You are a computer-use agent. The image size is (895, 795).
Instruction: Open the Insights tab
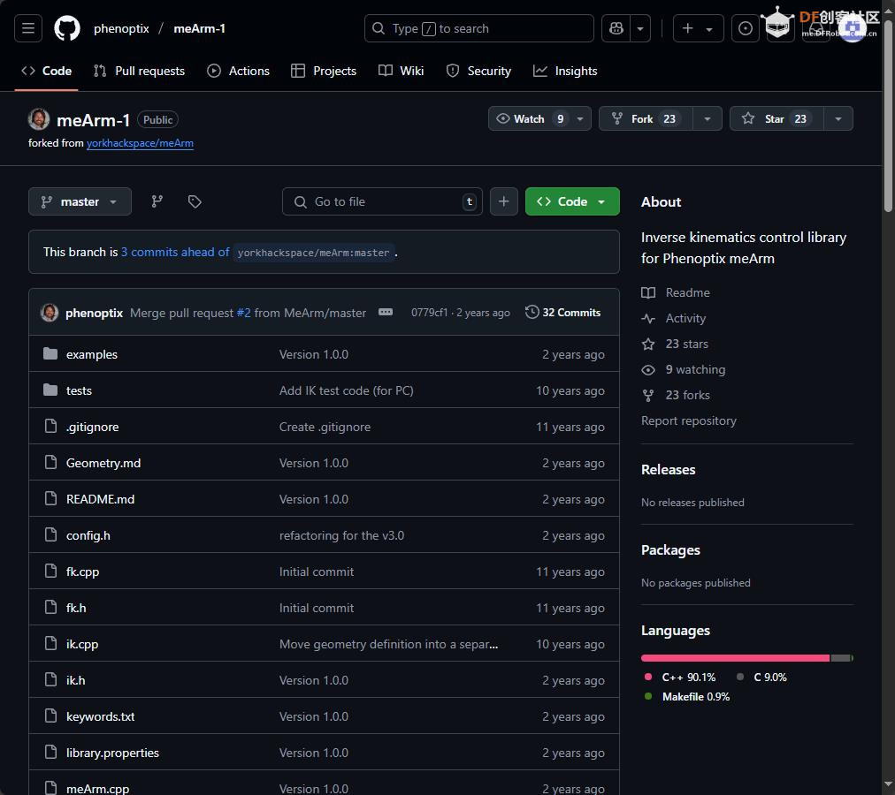click(x=565, y=71)
